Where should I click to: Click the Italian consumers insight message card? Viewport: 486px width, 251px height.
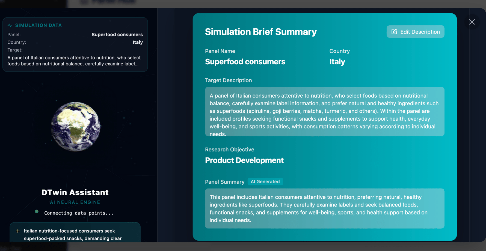75,234
